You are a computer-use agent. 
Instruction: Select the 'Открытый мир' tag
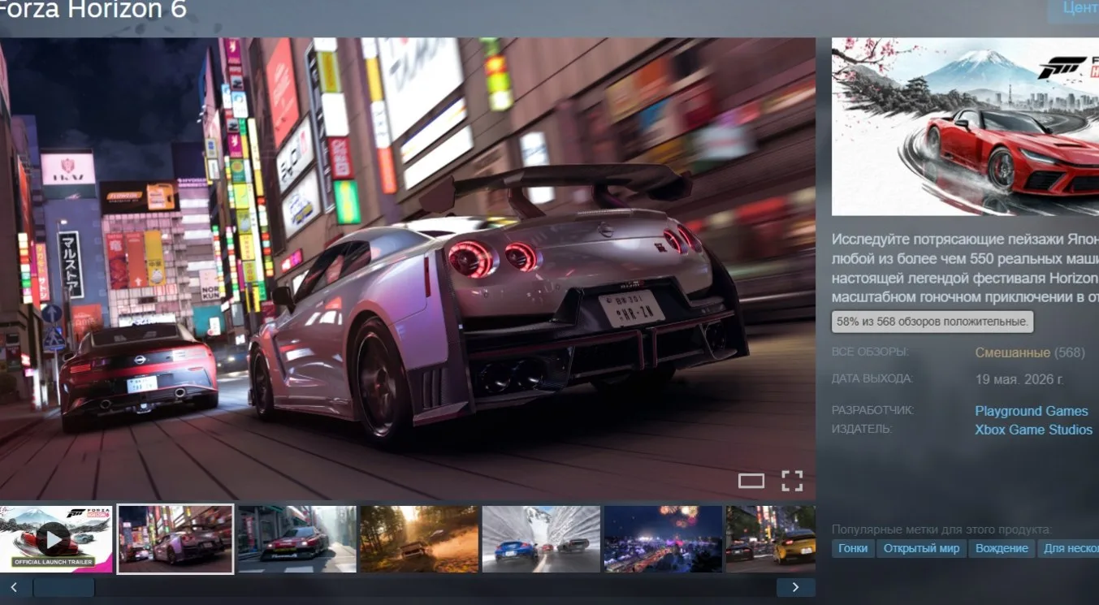tap(922, 548)
